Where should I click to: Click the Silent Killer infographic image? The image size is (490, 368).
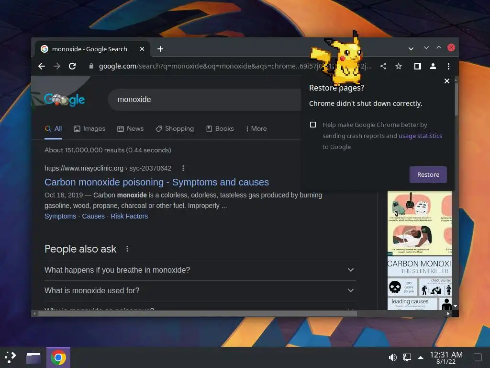pyautogui.click(x=419, y=283)
